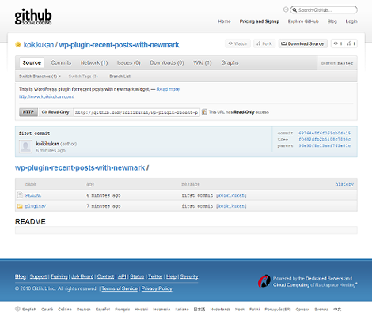Open Terms of Service
The image size is (372, 316).
click(120, 288)
